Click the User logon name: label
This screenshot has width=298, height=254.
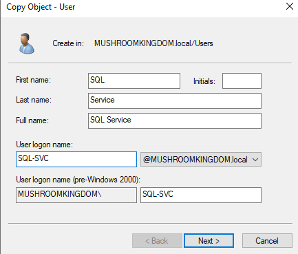point(44,145)
